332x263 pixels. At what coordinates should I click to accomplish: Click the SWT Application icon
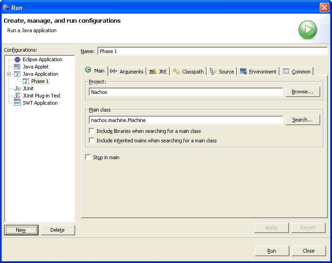point(17,103)
